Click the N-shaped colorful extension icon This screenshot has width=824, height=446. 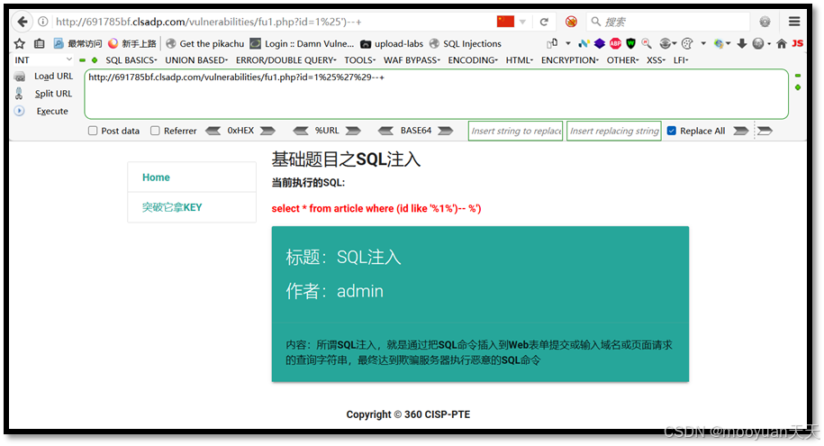click(x=584, y=43)
